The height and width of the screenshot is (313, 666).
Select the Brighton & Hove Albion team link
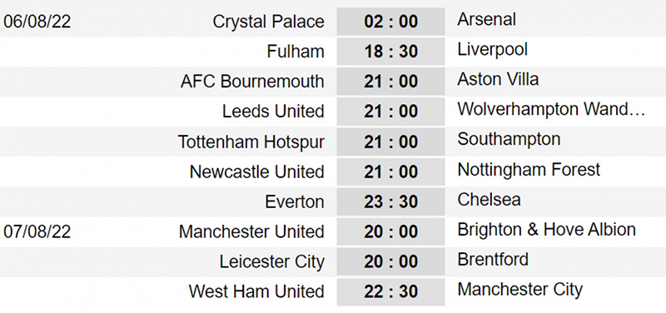click(x=547, y=230)
